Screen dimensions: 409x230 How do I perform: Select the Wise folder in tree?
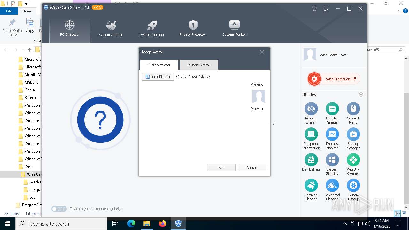click(x=28, y=167)
